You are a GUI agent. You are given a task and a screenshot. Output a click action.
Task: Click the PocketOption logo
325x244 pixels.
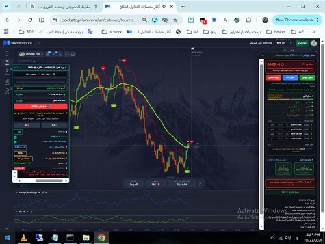[x=18, y=43]
